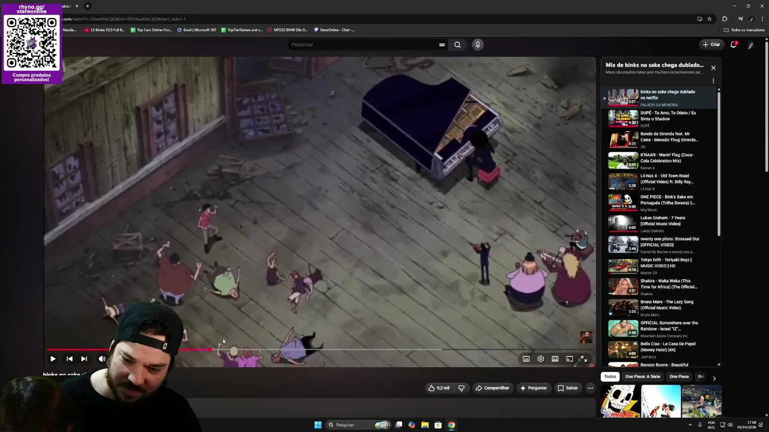769x432 pixels.
Task: Open the 'TopTierRamen and s...' bookmark
Action: coord(242,30)
